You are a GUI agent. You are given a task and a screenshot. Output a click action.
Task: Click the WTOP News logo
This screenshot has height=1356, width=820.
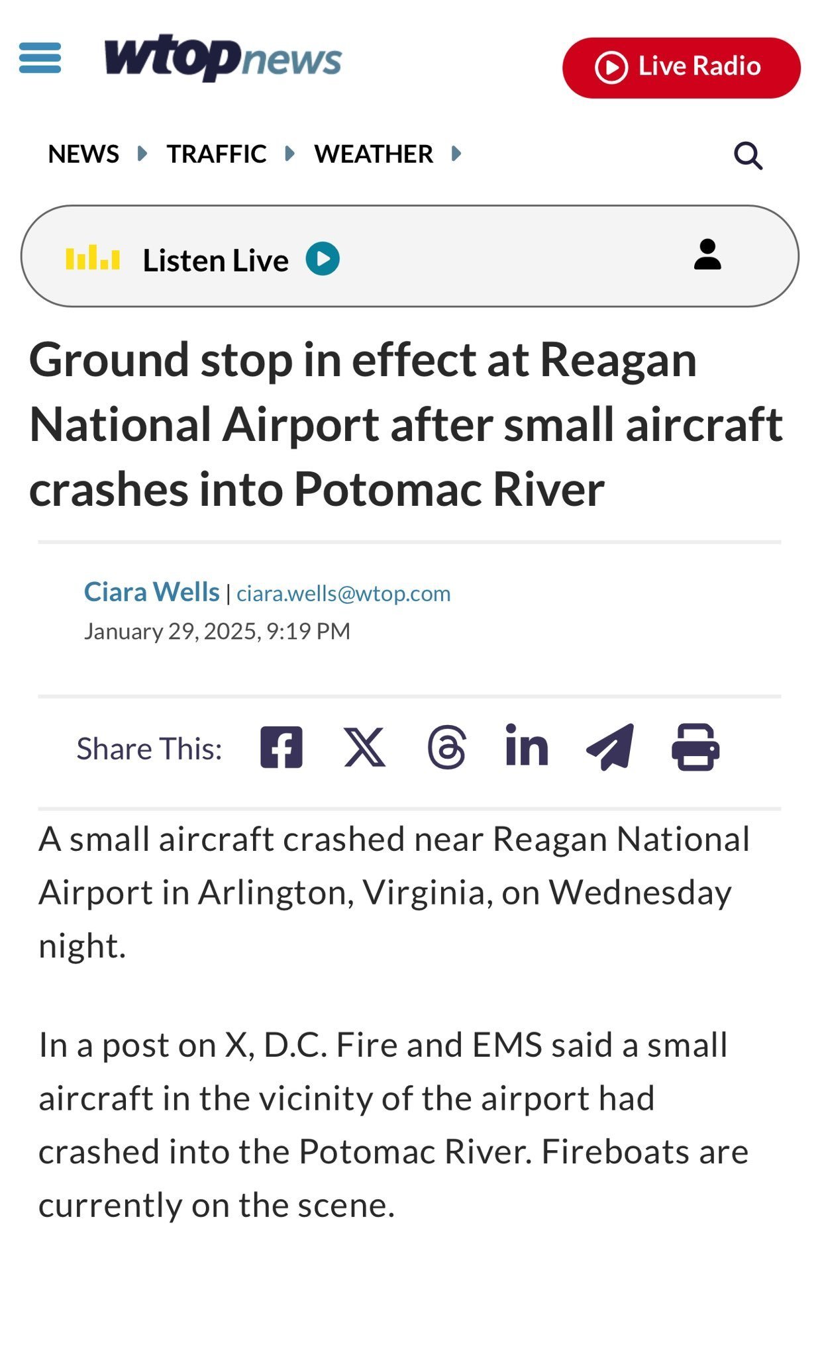click(x=223, y=58)
